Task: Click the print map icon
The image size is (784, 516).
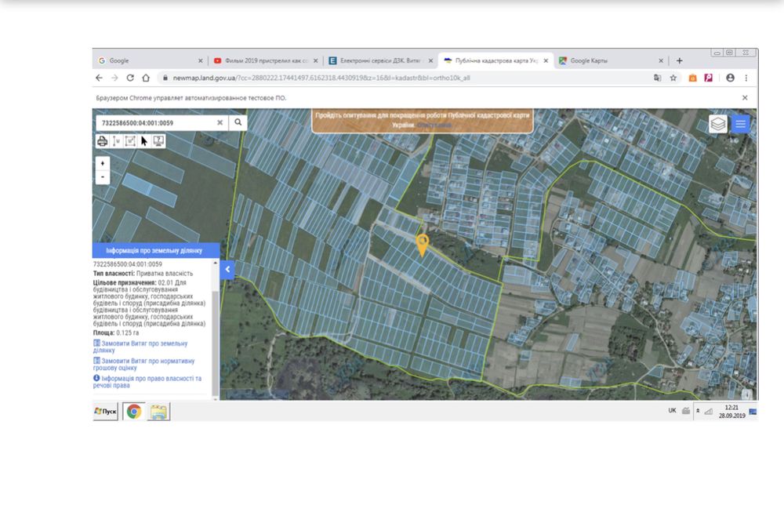Action: click(102, 141)
